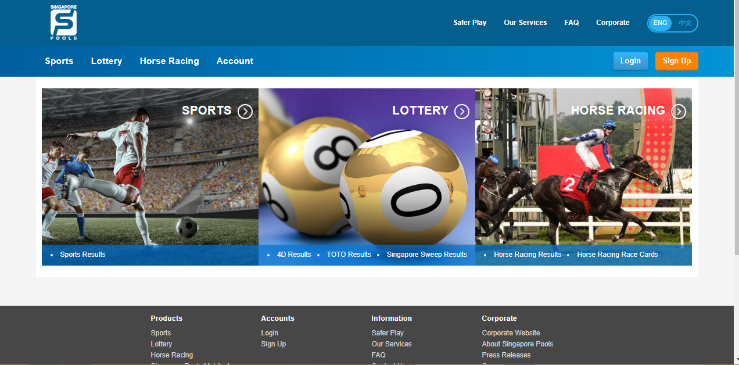
Task: Click Our Services under footer Information
Action: (x=392, y=344)
